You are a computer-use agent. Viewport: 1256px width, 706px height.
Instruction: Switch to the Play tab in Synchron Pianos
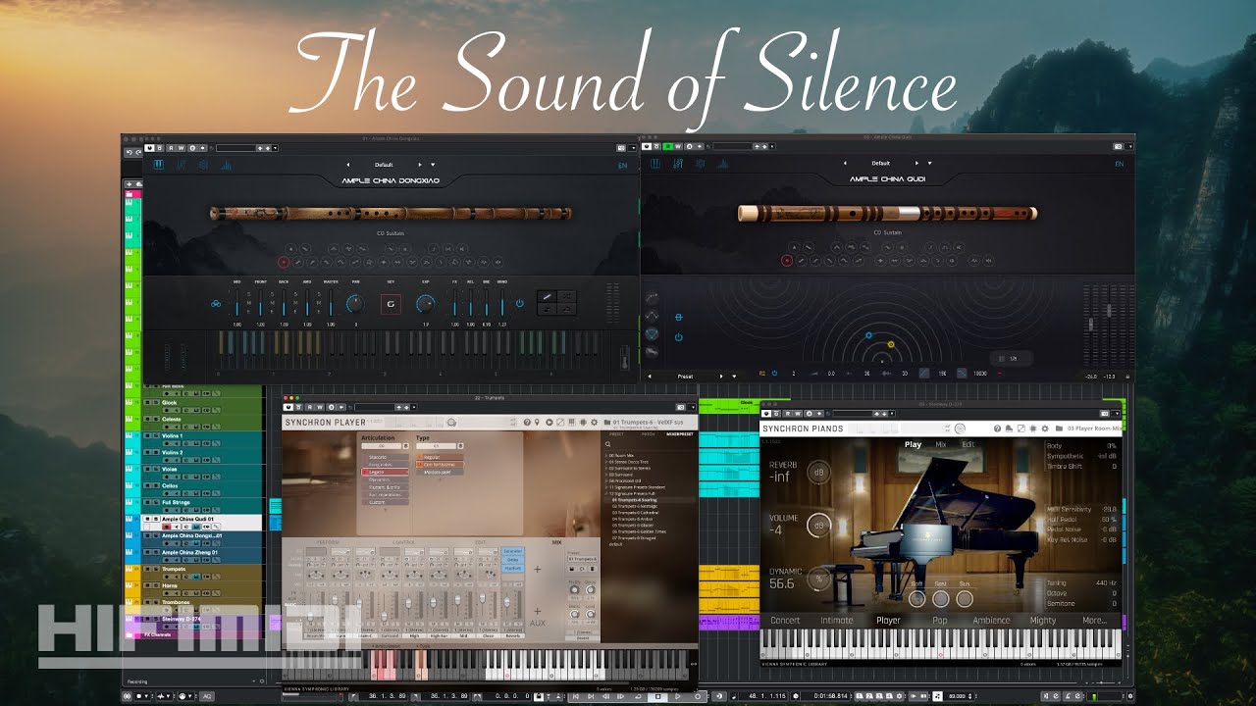point(913,444)
